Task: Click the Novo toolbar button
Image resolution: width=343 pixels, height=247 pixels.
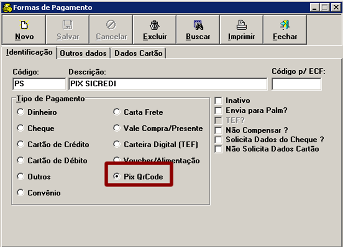Action: pyautogui.click(x=24, y=30)
